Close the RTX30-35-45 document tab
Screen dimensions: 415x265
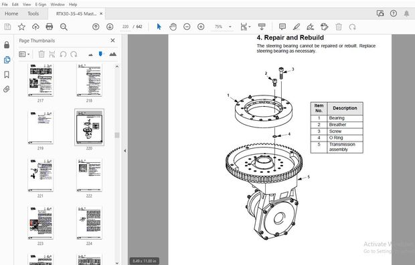tap(101, 14)
